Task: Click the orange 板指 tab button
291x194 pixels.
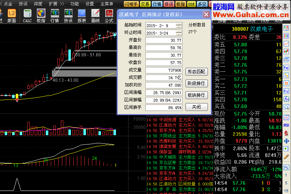Action: 180,4
